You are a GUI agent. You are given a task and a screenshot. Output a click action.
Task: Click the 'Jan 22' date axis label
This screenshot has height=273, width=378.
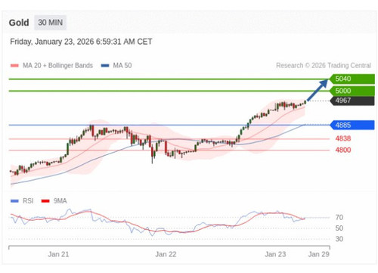166,254
